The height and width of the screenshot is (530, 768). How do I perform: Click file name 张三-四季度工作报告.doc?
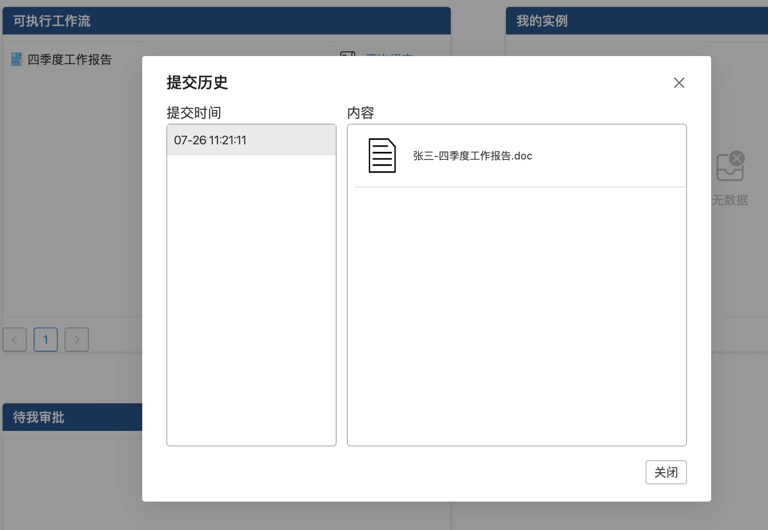(x=472, y=156)
